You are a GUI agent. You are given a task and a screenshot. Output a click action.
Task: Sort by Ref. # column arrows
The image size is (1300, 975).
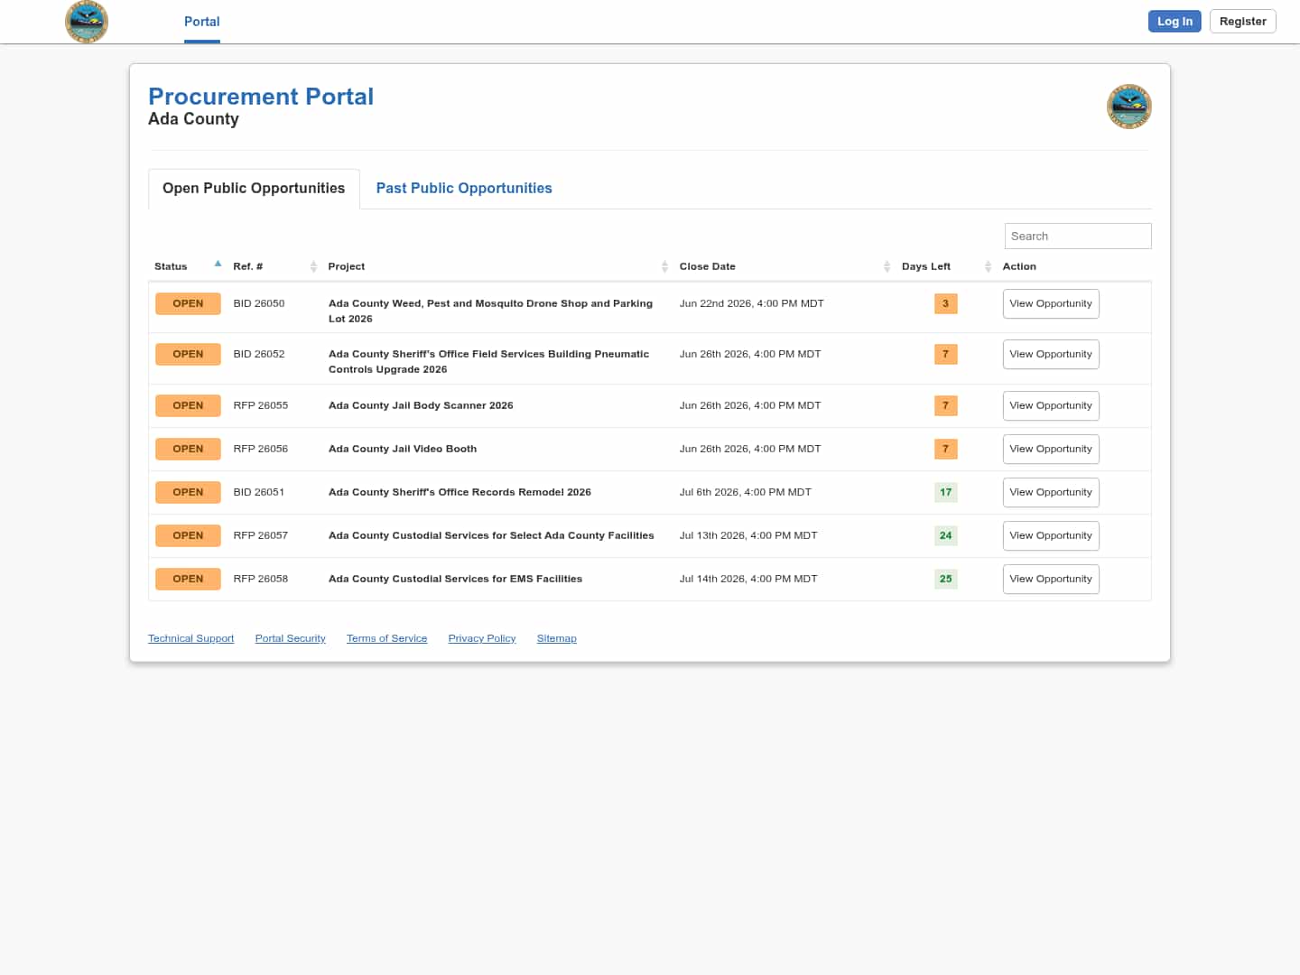[x=313, y=266]
